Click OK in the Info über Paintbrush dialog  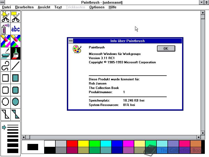(166, 48)
